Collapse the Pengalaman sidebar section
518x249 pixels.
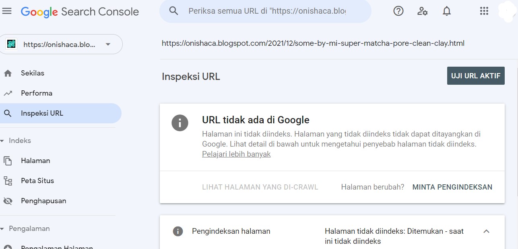pos(2,229)
